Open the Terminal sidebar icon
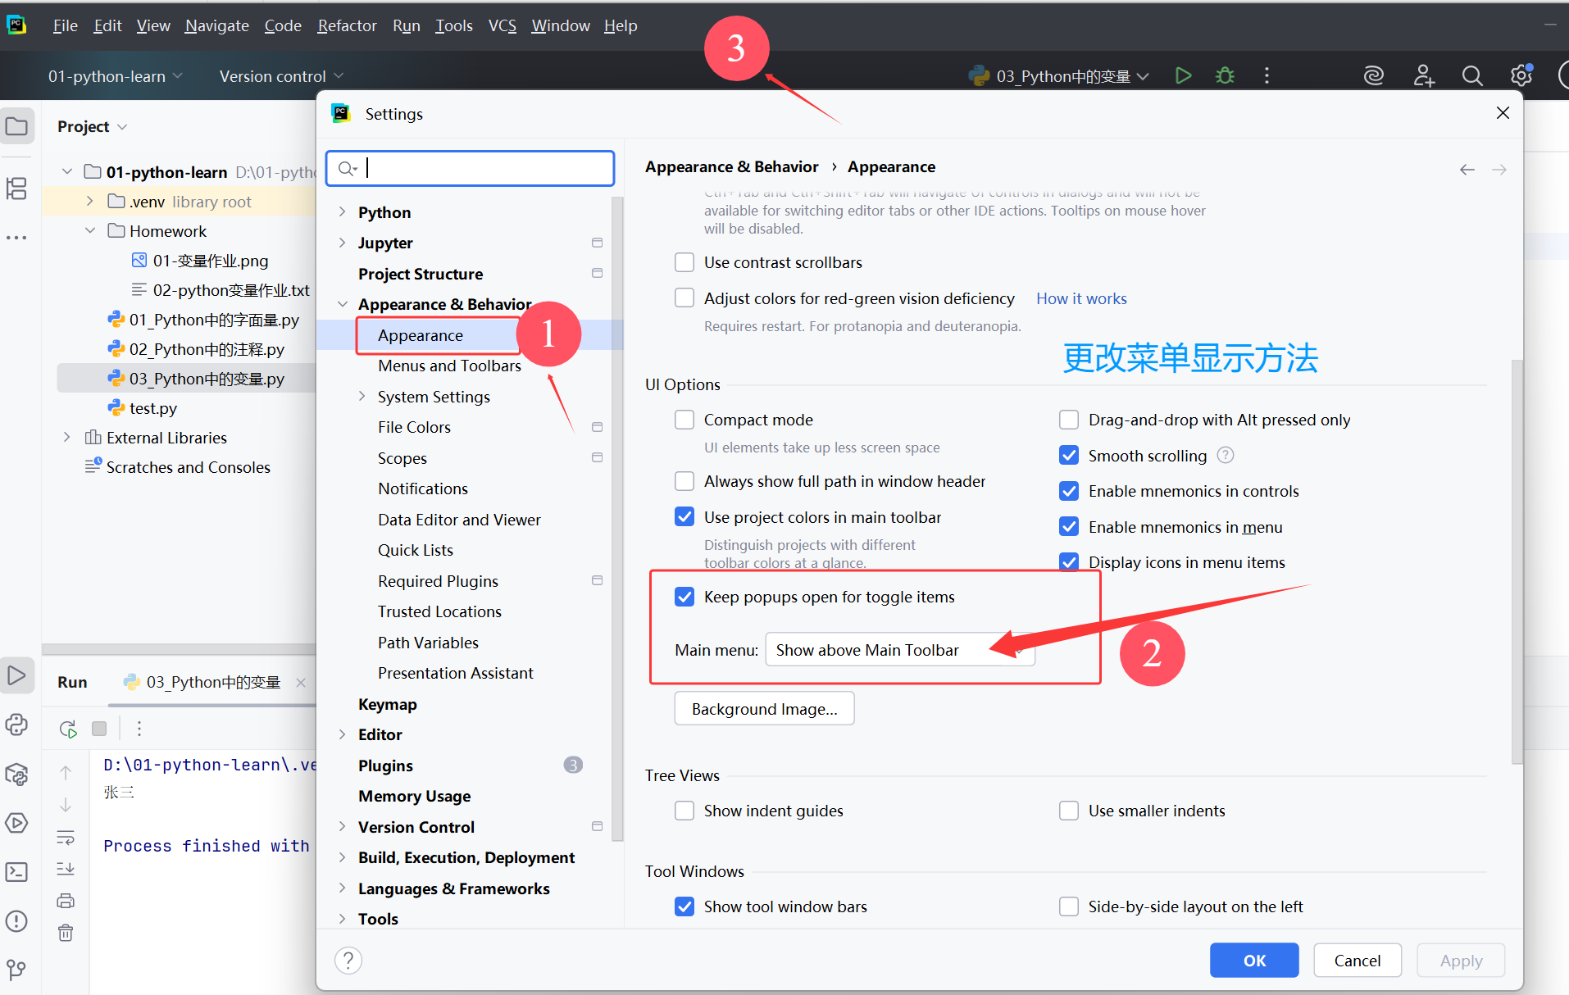1569x995 pixels. (x=16, y=871)
